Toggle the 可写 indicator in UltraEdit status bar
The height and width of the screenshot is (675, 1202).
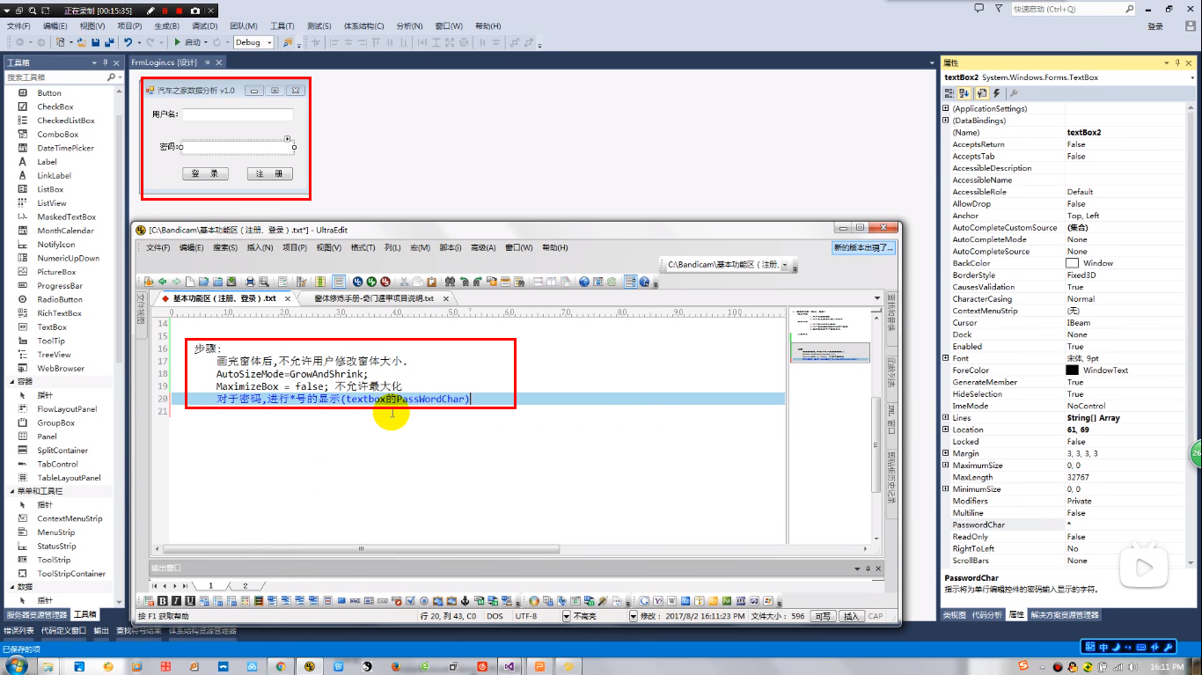coord(824,616)
